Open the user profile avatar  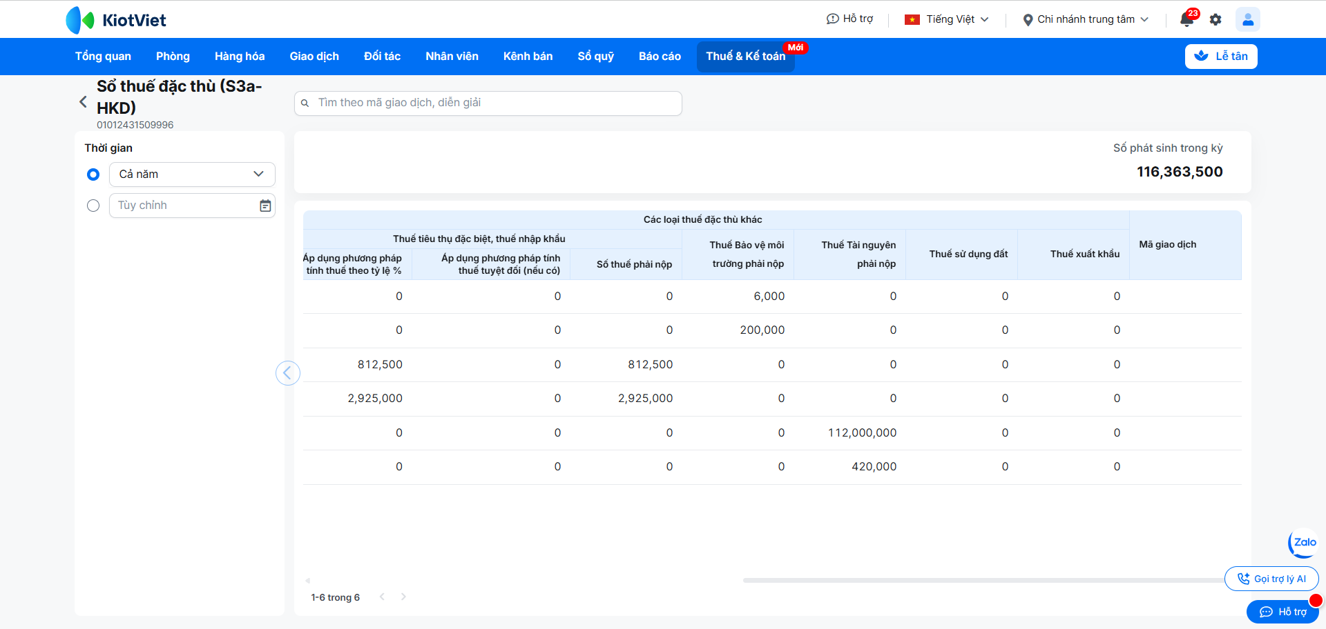pyautogui.click(x=1247, y=19)
